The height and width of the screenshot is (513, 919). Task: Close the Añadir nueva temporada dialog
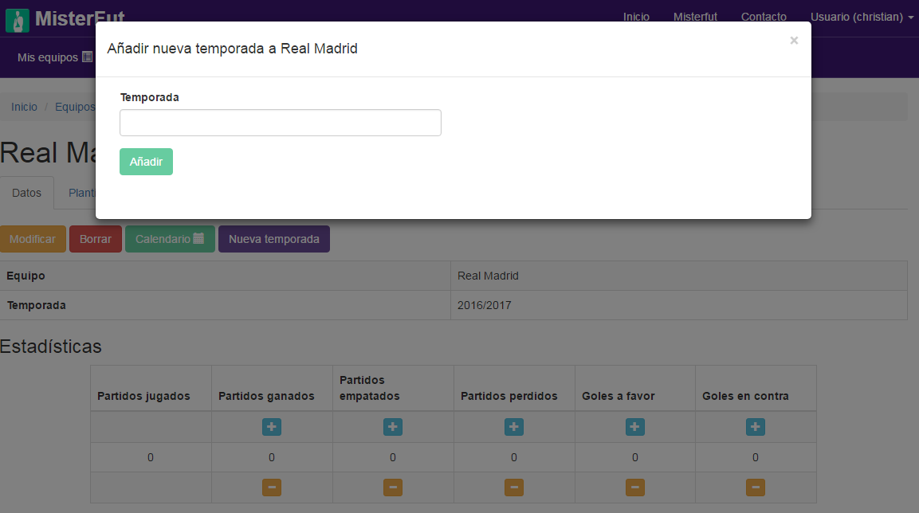tap(794, 41)
